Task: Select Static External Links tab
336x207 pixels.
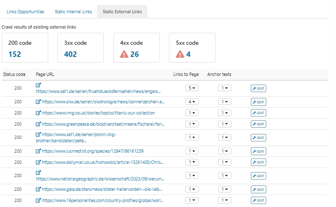Action: [x=122, y=12]
